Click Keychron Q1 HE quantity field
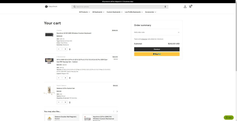237x121 pixels. pos(62,49)
